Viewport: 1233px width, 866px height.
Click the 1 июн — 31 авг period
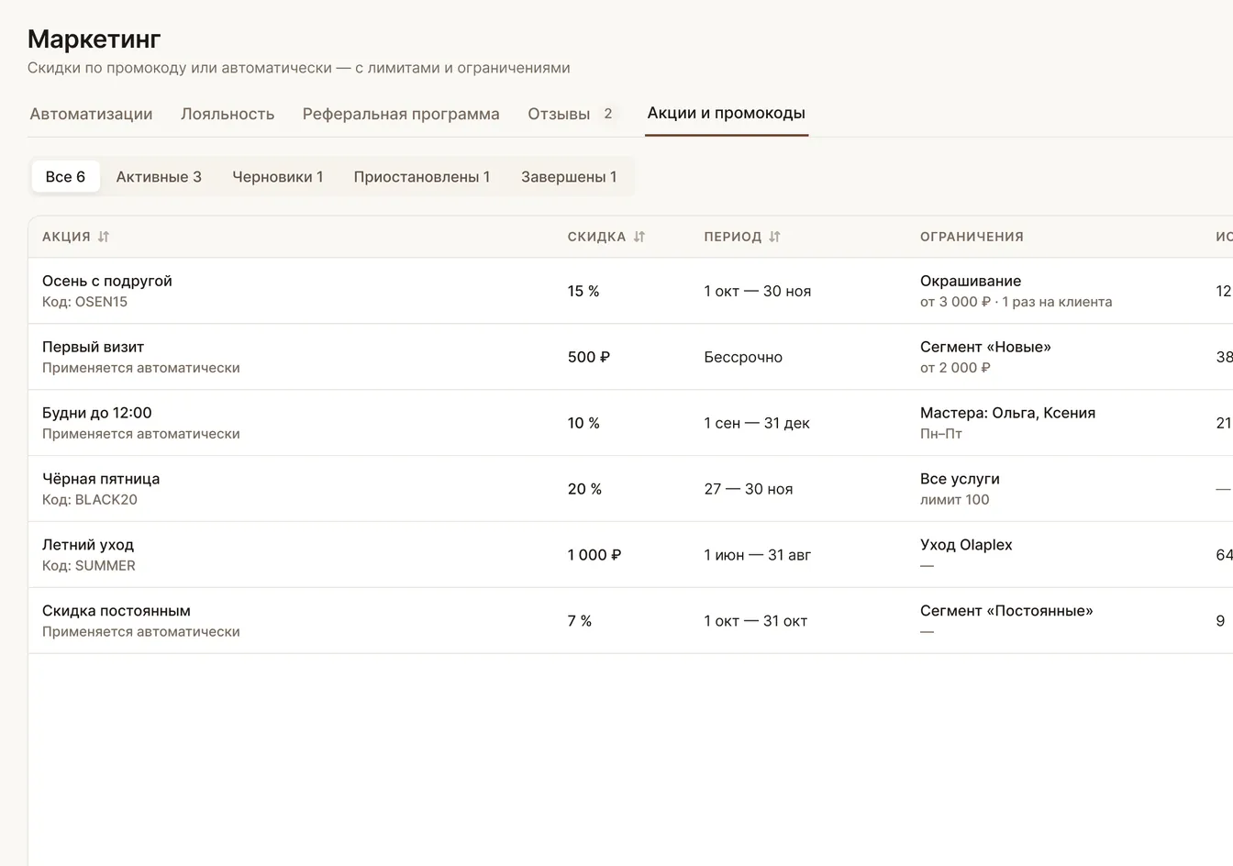(758, 555)
